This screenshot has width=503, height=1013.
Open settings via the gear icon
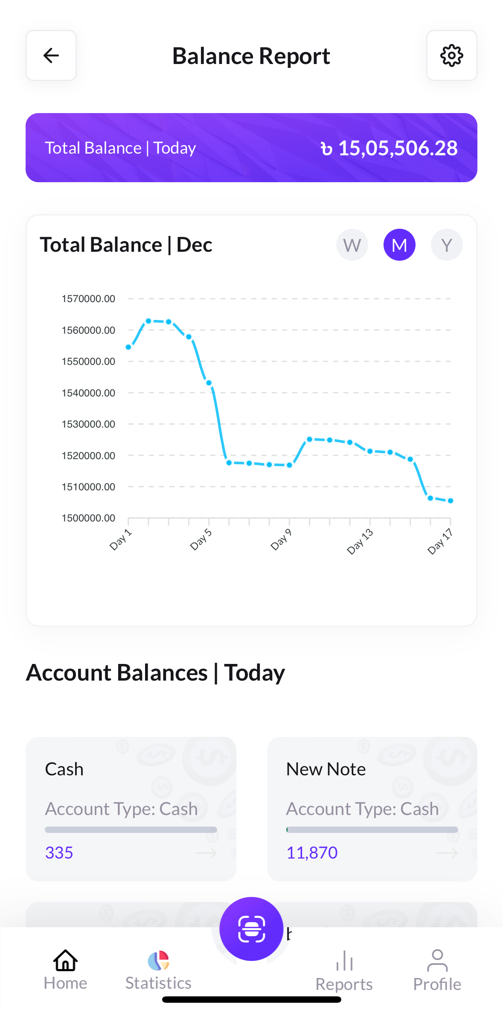point(451,55)
